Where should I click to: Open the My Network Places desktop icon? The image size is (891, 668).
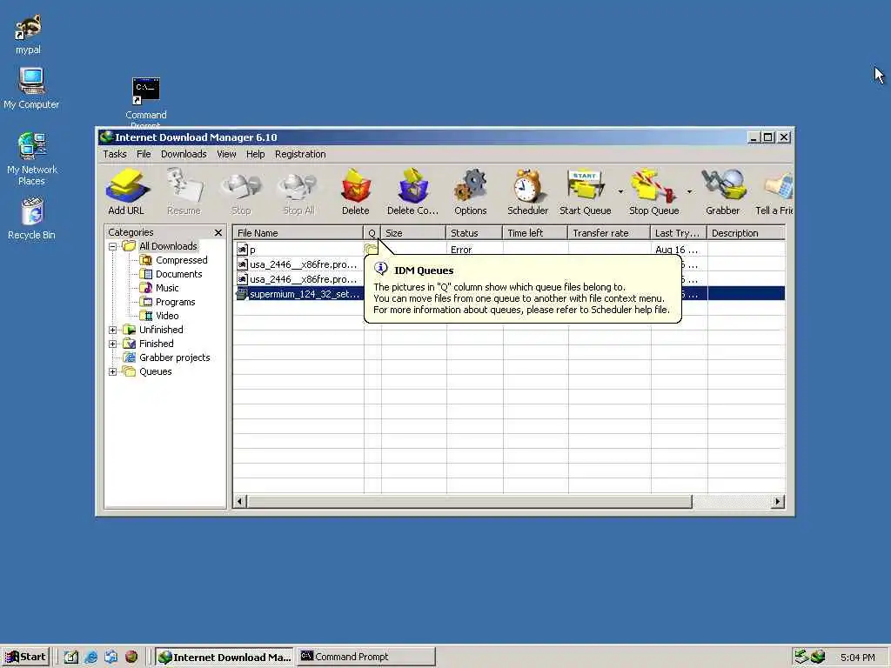32,158
